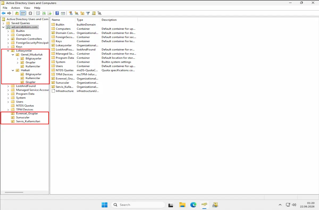This screenshot has width=319, height=210.
Task: Click the Builtin folder icon in the list
Action: pyautogui.click(x=53, y=25)
